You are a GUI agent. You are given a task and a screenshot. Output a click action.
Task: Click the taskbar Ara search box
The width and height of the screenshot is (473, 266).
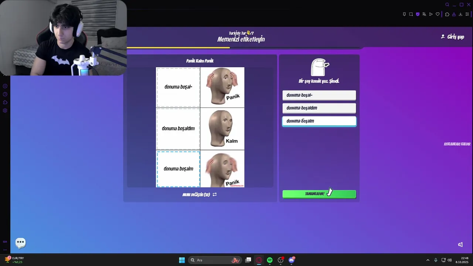(x=215, y=260)
